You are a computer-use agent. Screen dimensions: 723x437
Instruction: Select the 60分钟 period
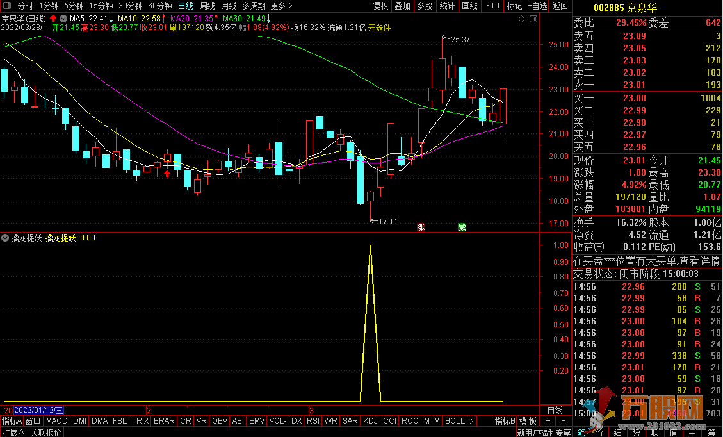(x=160, y=6)
